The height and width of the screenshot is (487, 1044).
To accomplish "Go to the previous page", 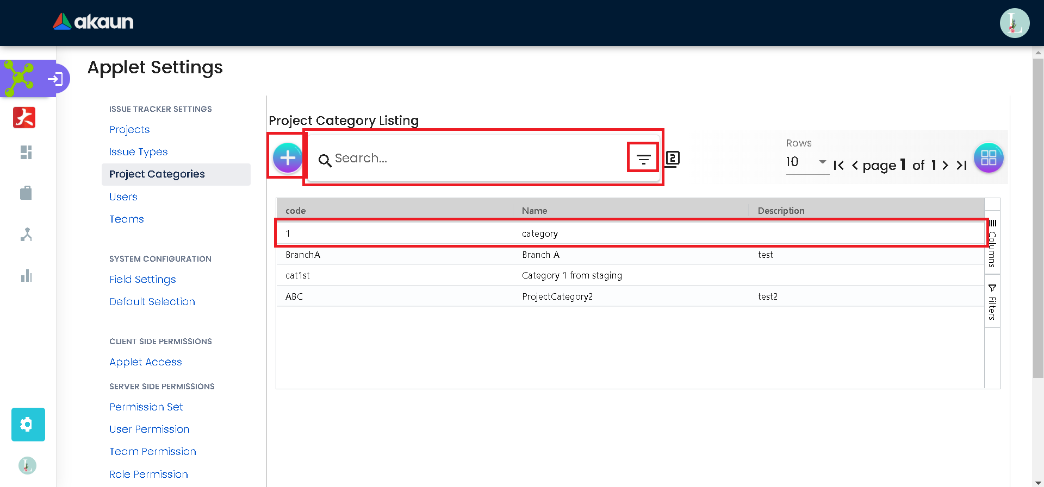I will (855, 166).
